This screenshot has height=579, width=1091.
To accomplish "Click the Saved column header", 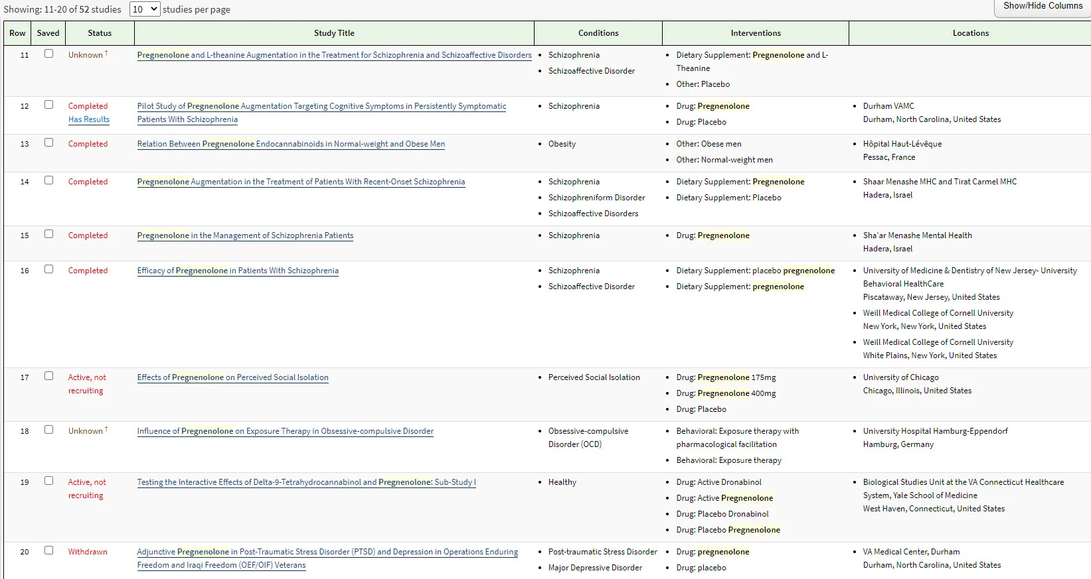I will pos(48,33).
